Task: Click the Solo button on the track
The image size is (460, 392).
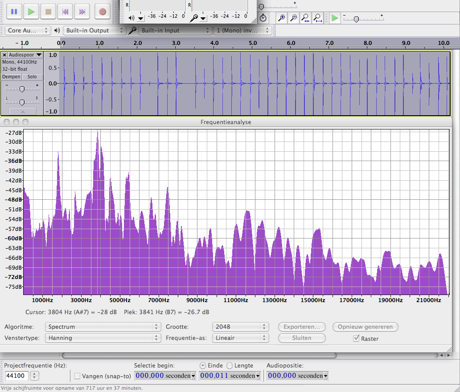Action: (32, 77)
